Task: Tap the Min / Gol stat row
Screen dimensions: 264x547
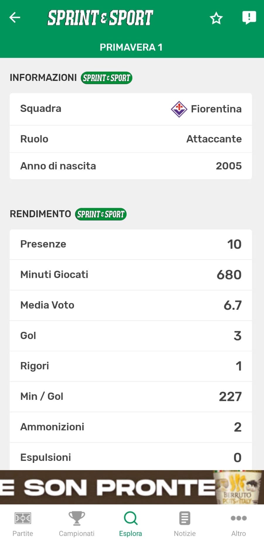Action: 131,397
